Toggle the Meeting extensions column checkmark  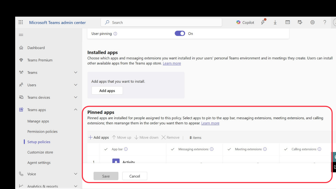tap(229, 149)
